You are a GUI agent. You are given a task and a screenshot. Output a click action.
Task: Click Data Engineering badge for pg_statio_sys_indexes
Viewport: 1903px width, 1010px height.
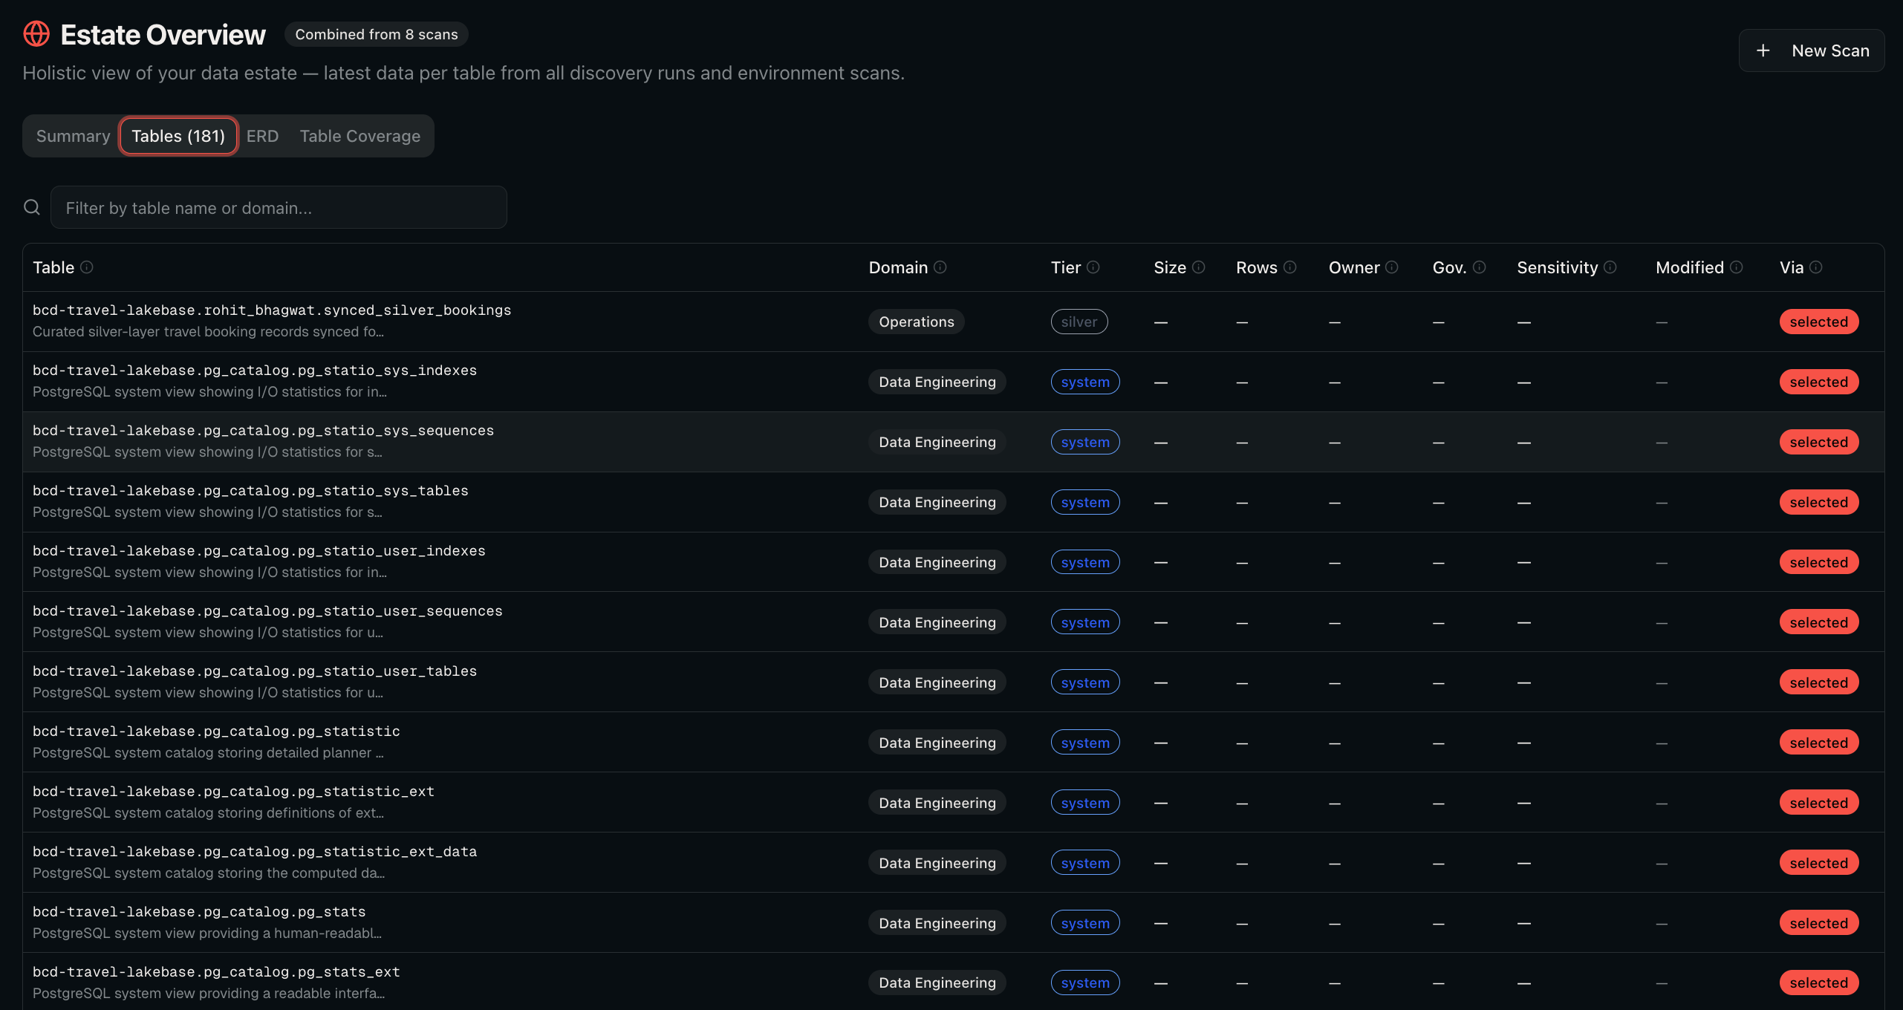pyautogui.click(x=937, y=382)
